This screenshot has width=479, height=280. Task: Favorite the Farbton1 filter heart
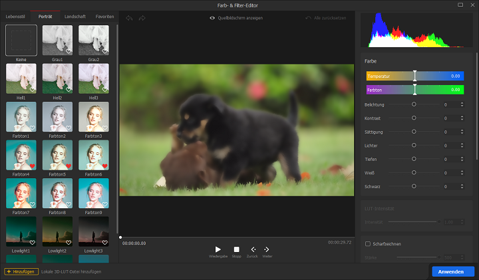point(33,128)
